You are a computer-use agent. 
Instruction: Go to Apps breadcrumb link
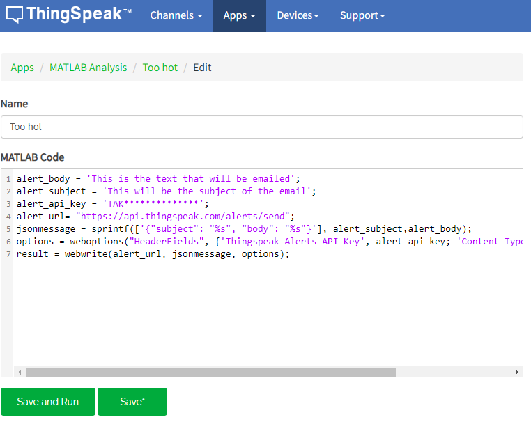22,68
